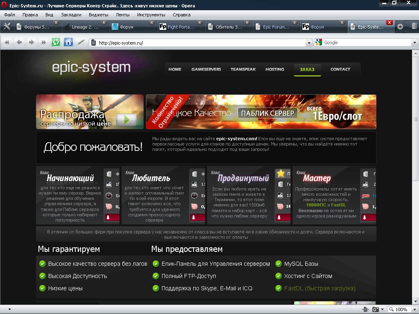
Task: Click the wand/pen toolbar icon
Action: (81, 42)
